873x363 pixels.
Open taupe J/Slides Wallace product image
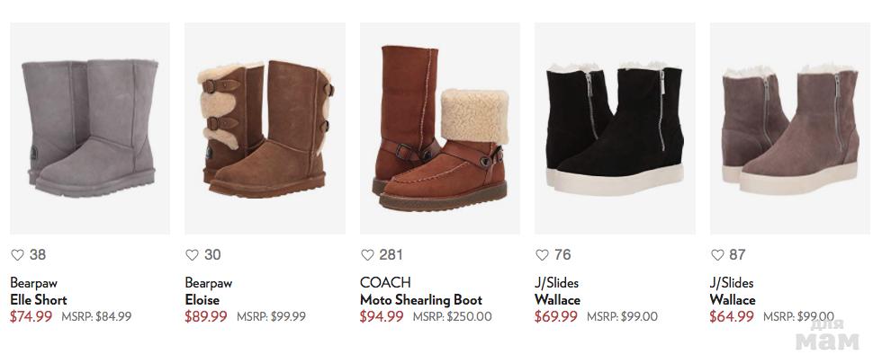coord(789,128)
